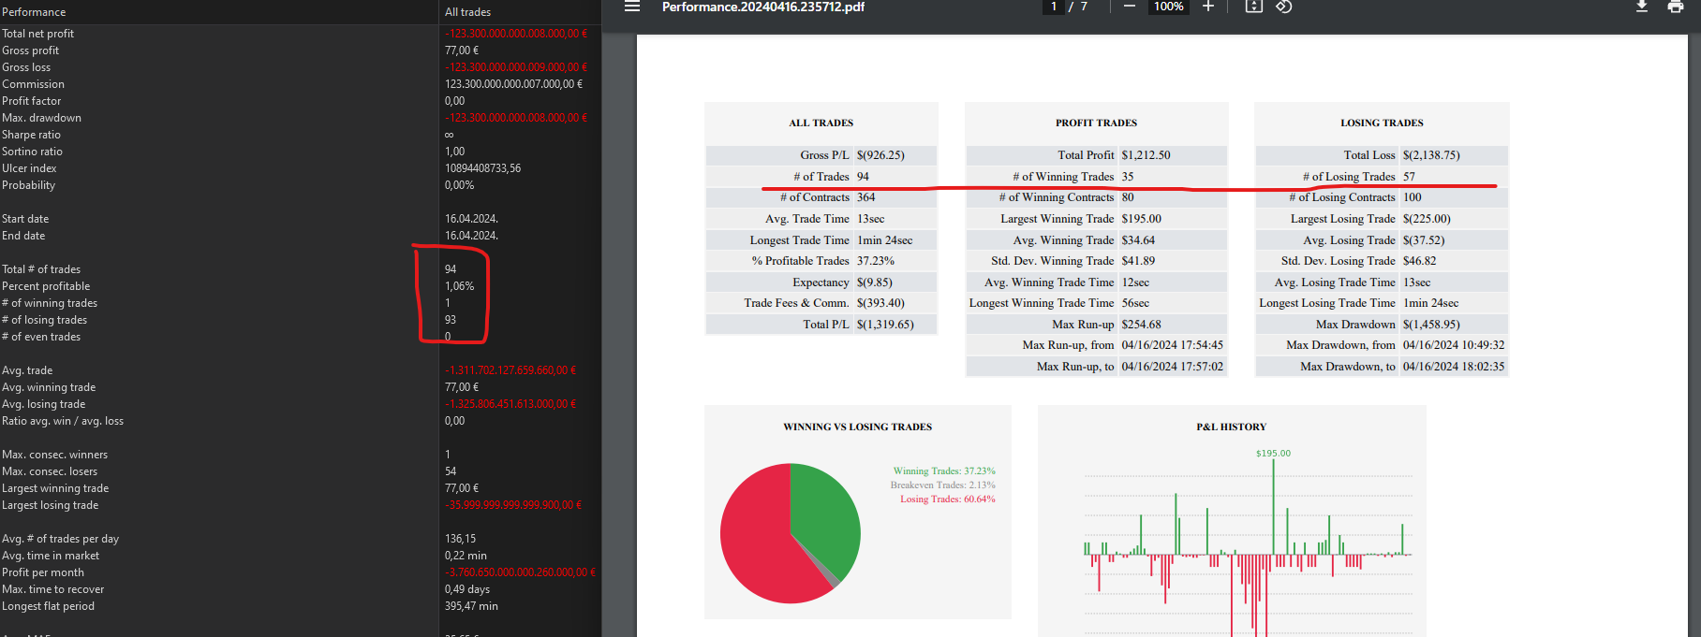Click the WINNING VS LOSING TRADES chart title
1701x637 pixels.
(x=858, y=427)
